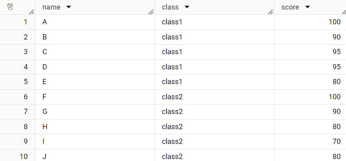Select the cell with name A

95,22
